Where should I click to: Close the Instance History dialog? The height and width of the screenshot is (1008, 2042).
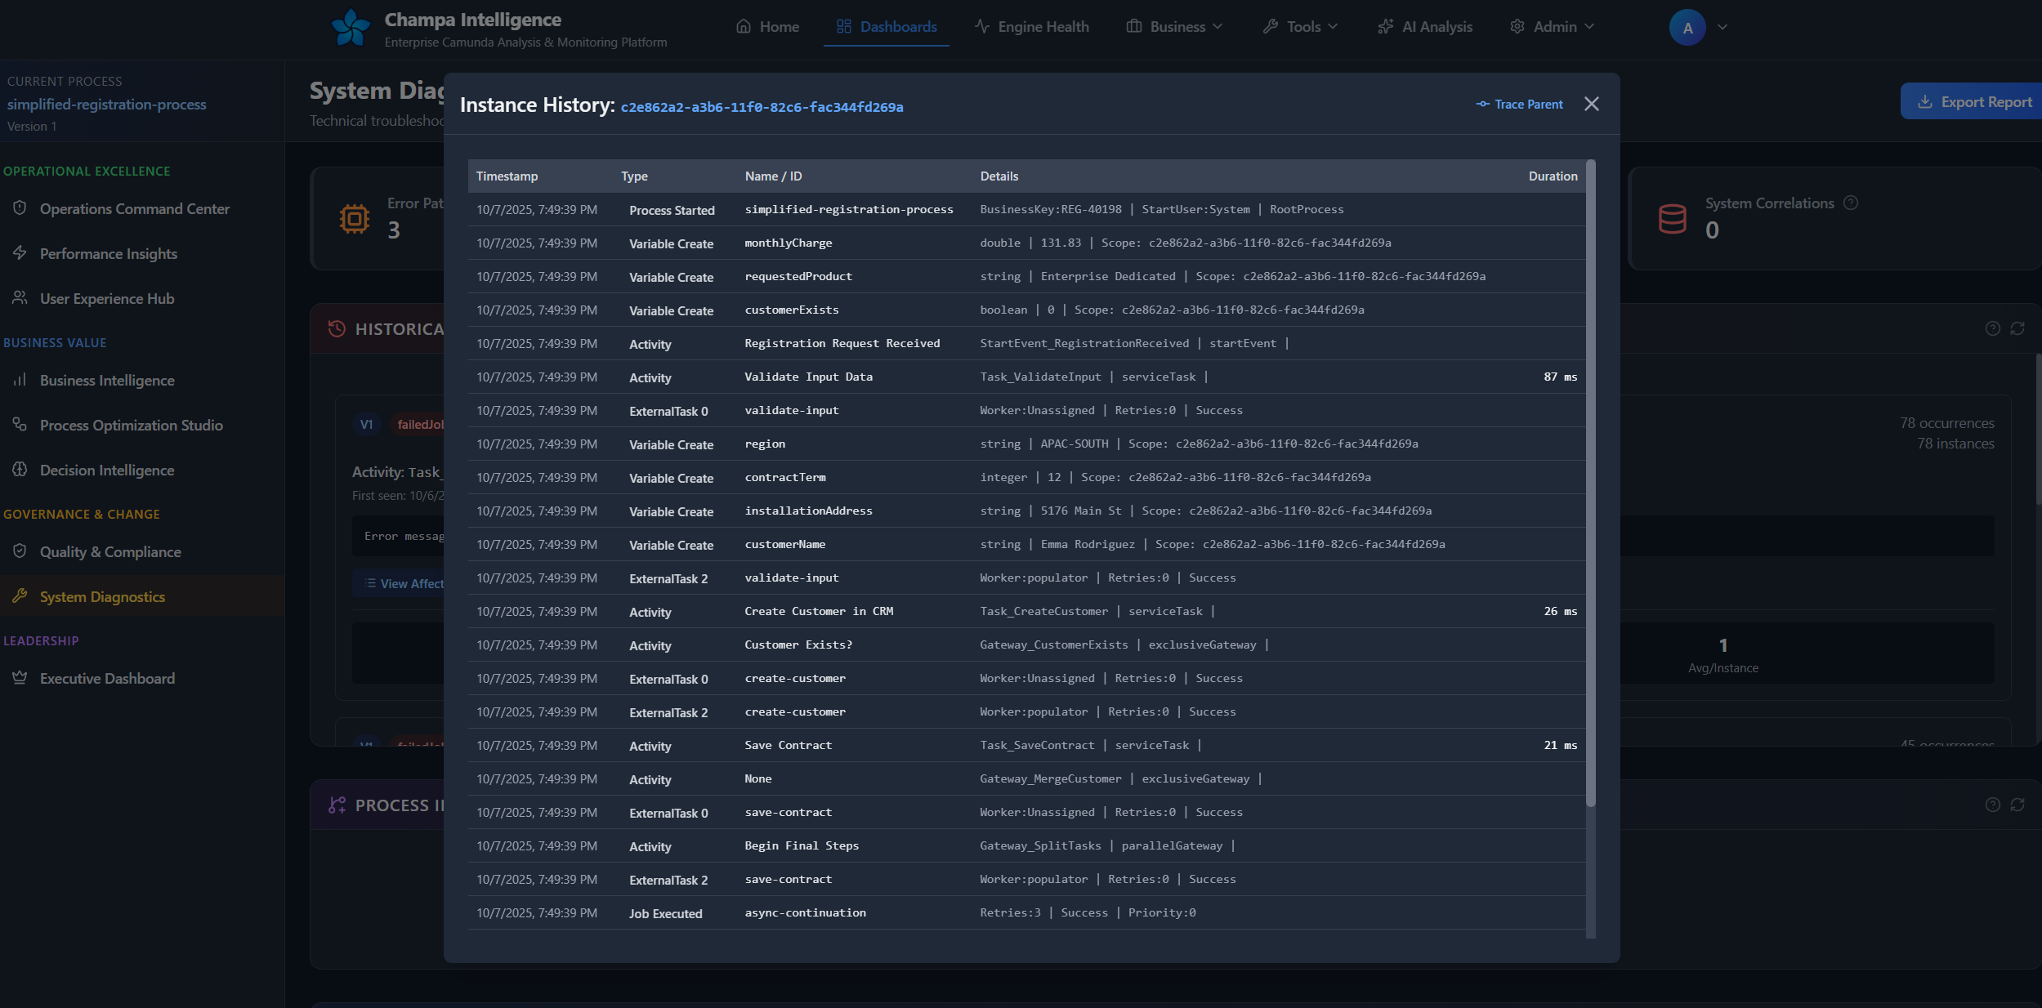tap(1591, 104)
